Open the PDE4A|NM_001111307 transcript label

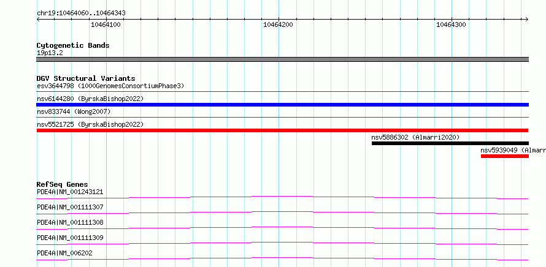[70, 207]
